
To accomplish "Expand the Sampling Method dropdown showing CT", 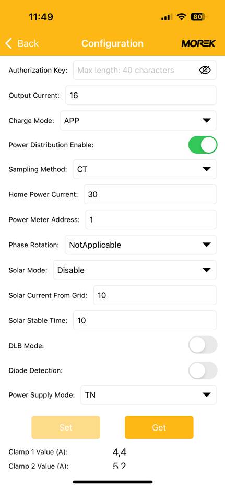I will [145, 169].
